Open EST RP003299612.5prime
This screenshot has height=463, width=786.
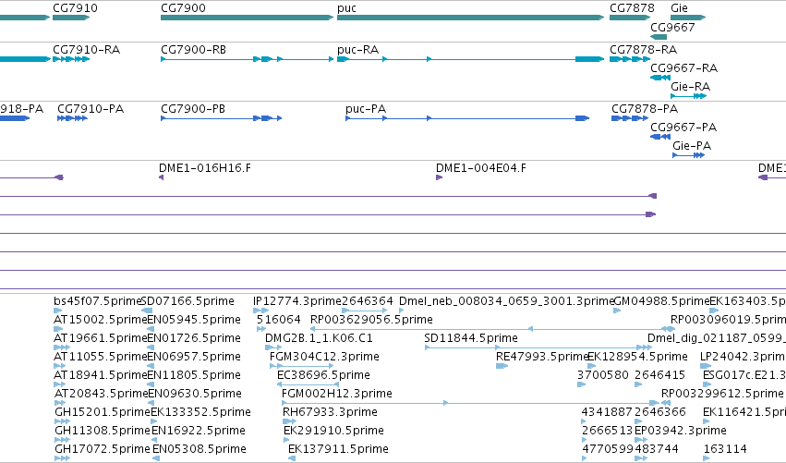click(x=722, y=395)
